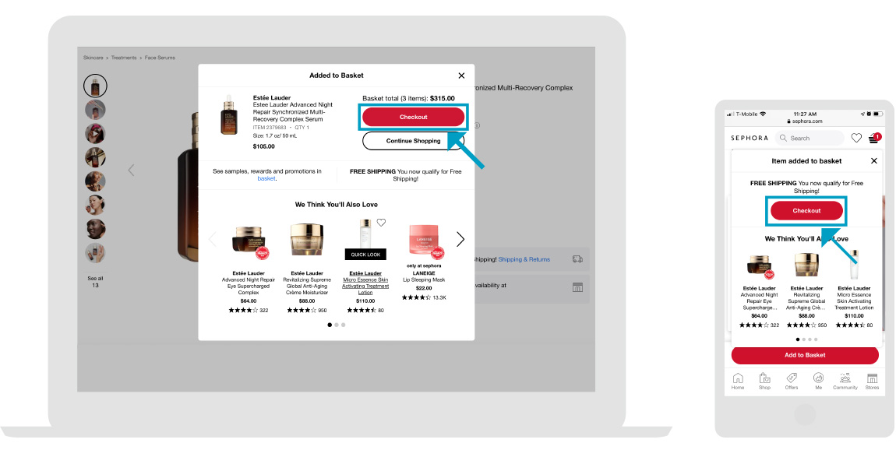896x450 pixels.
Task: Select the outlined first serum bottle thumbnail
Action: click(x=95, y=86)
